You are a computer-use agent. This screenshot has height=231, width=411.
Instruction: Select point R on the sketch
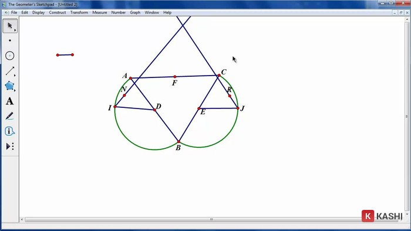(230, 96)
